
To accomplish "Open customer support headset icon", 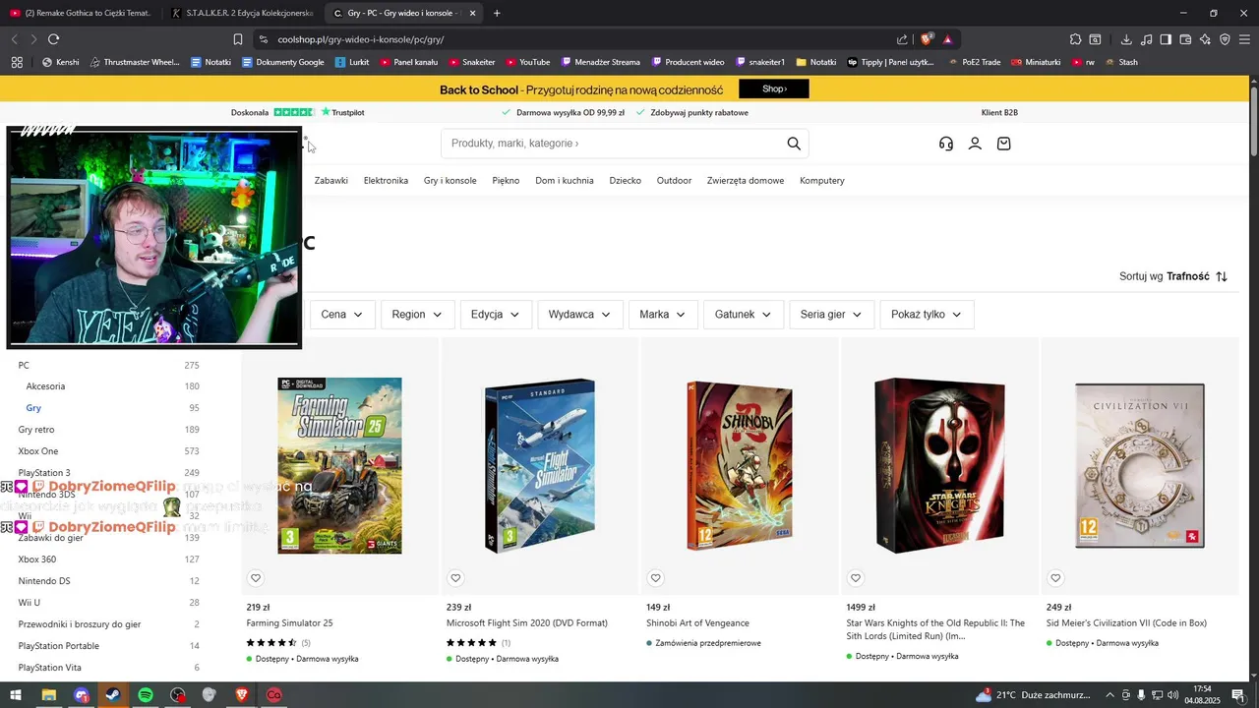I will point(946,144).
